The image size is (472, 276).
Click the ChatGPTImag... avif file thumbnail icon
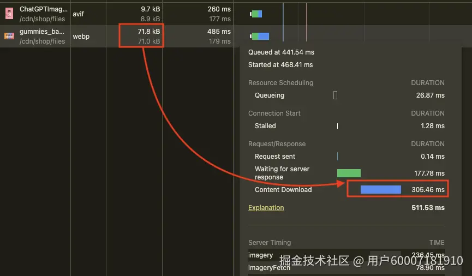[x=9, y=13]
